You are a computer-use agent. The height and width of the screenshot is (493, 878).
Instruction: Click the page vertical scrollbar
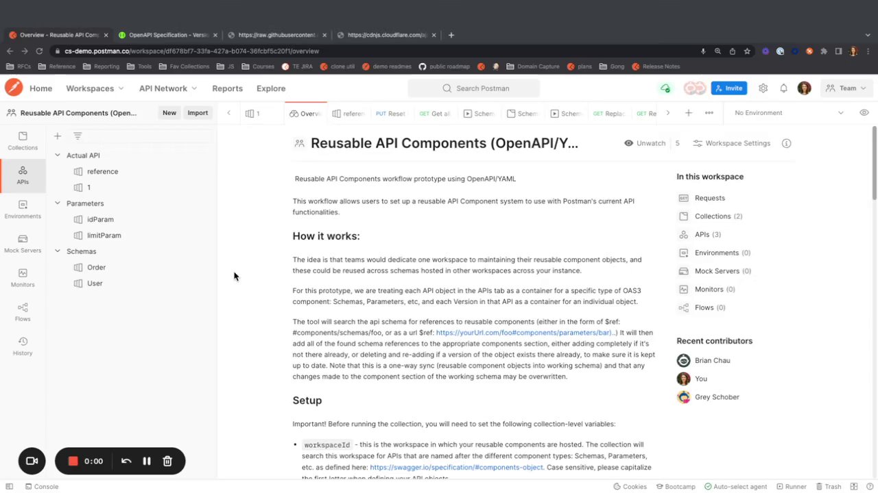pyautogui.click(x=874, y=162)
